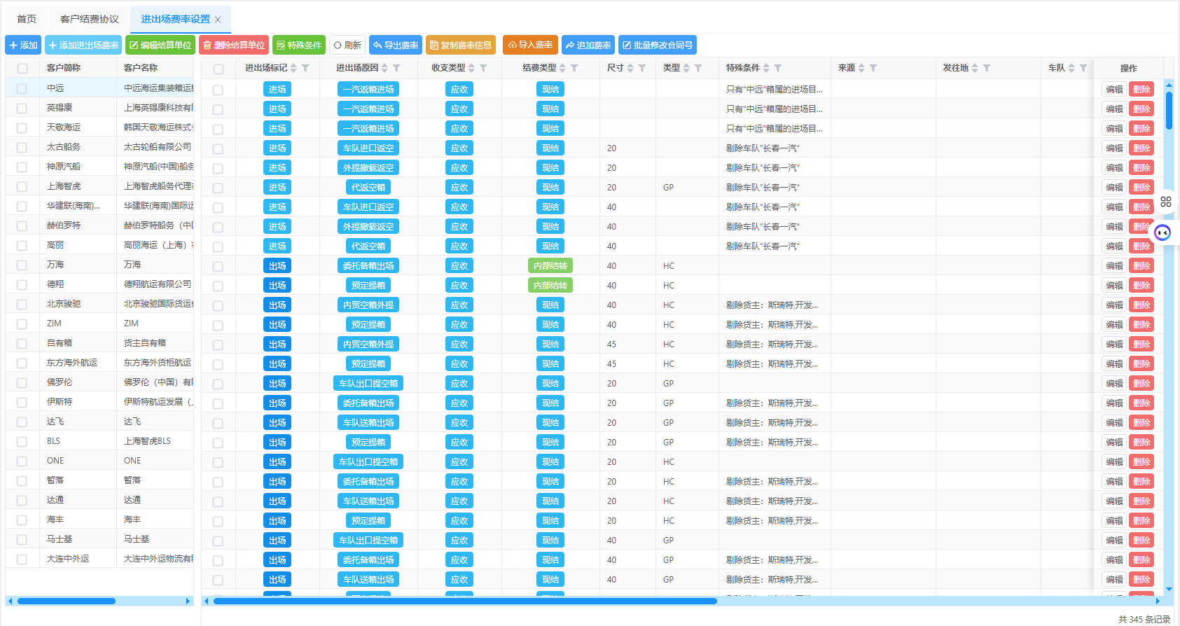Click the rate table horizontal scrollbar
Viewport: 1180px width, 626px height.
coord(465,601)
